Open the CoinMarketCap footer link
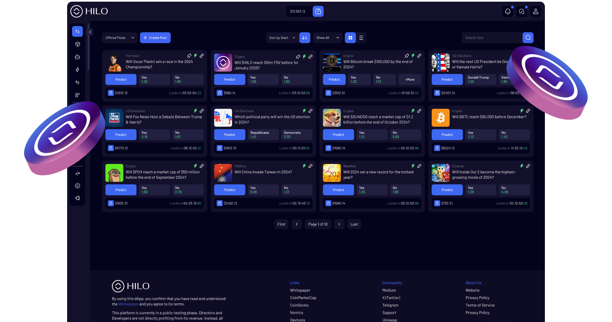This screenshot has height=322, width=612. tap(303, 298)
